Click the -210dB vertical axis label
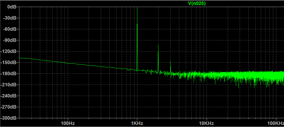Viewport: 284px width, 127px height. (x=9, y=85)
